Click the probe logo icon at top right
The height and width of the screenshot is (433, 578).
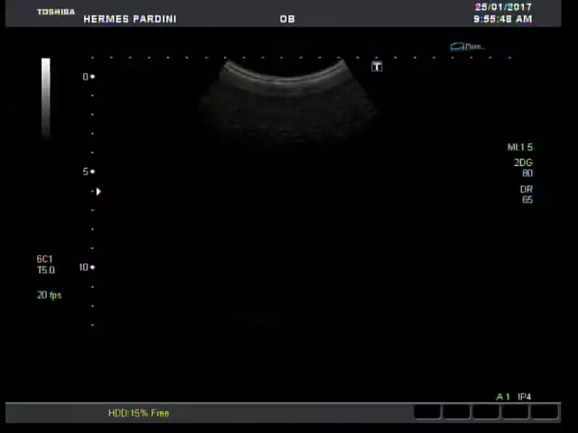(x=467, y=47)
